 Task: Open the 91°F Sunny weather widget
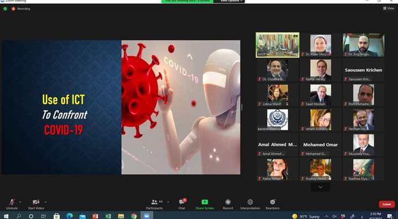point(306,216)
